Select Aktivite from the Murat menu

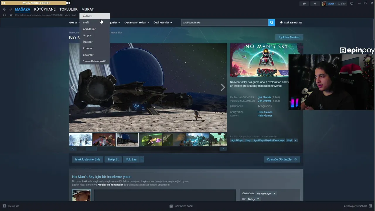95,16
